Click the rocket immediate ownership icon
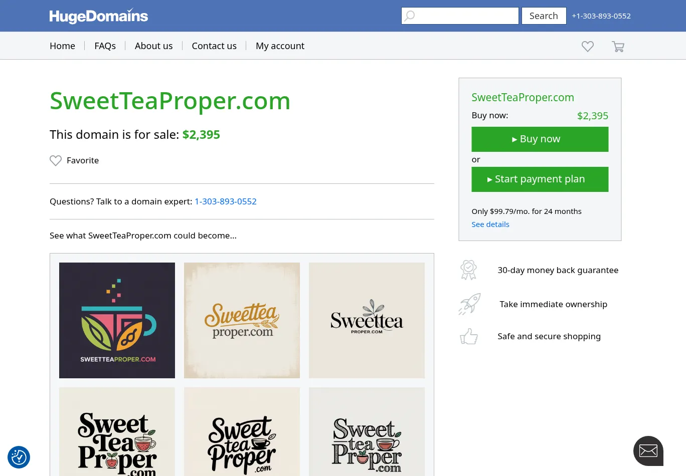686x476 pixels. (x=469, y=304)
